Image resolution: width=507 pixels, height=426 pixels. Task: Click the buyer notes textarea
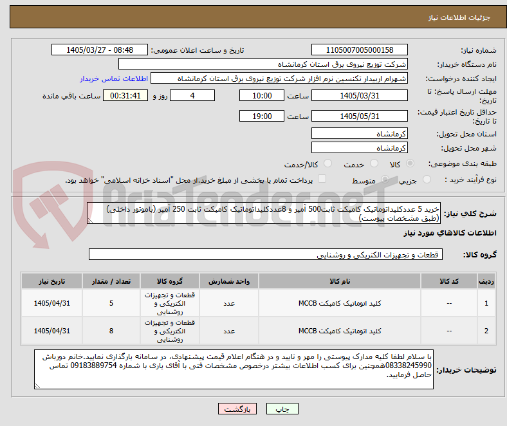point(234,369)
